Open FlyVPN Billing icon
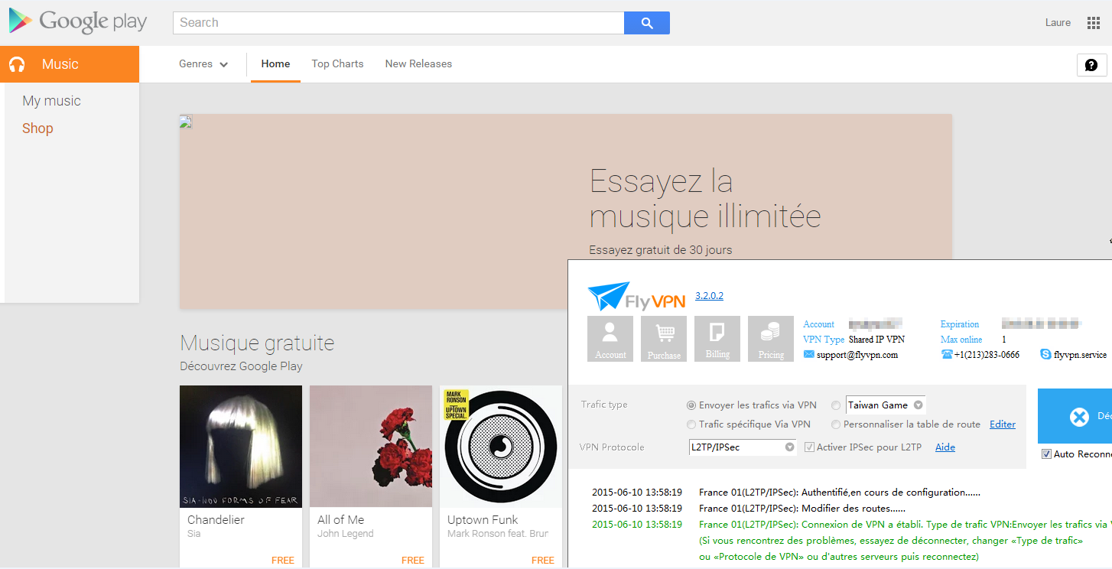 pos(717,339)
